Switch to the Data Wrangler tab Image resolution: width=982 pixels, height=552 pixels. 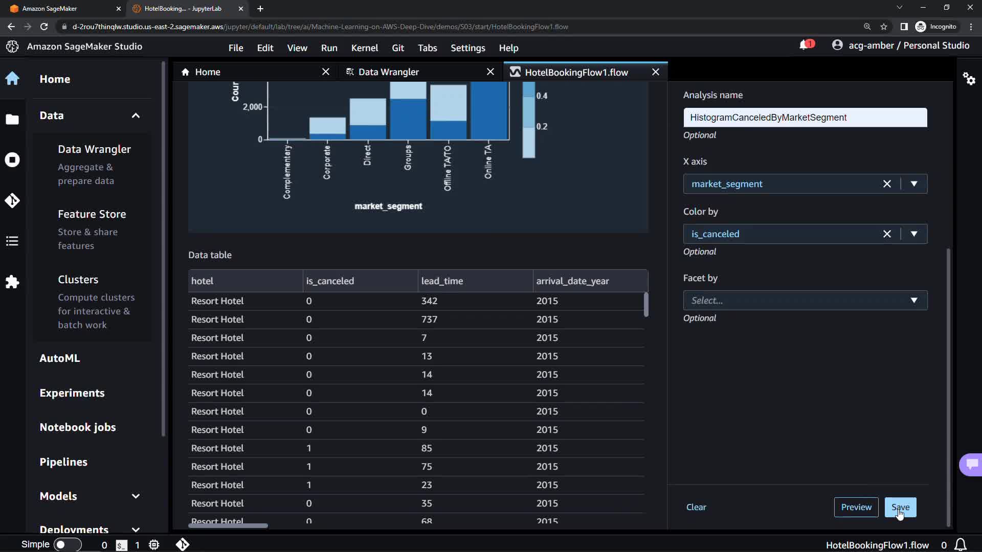tap(389, 72)
